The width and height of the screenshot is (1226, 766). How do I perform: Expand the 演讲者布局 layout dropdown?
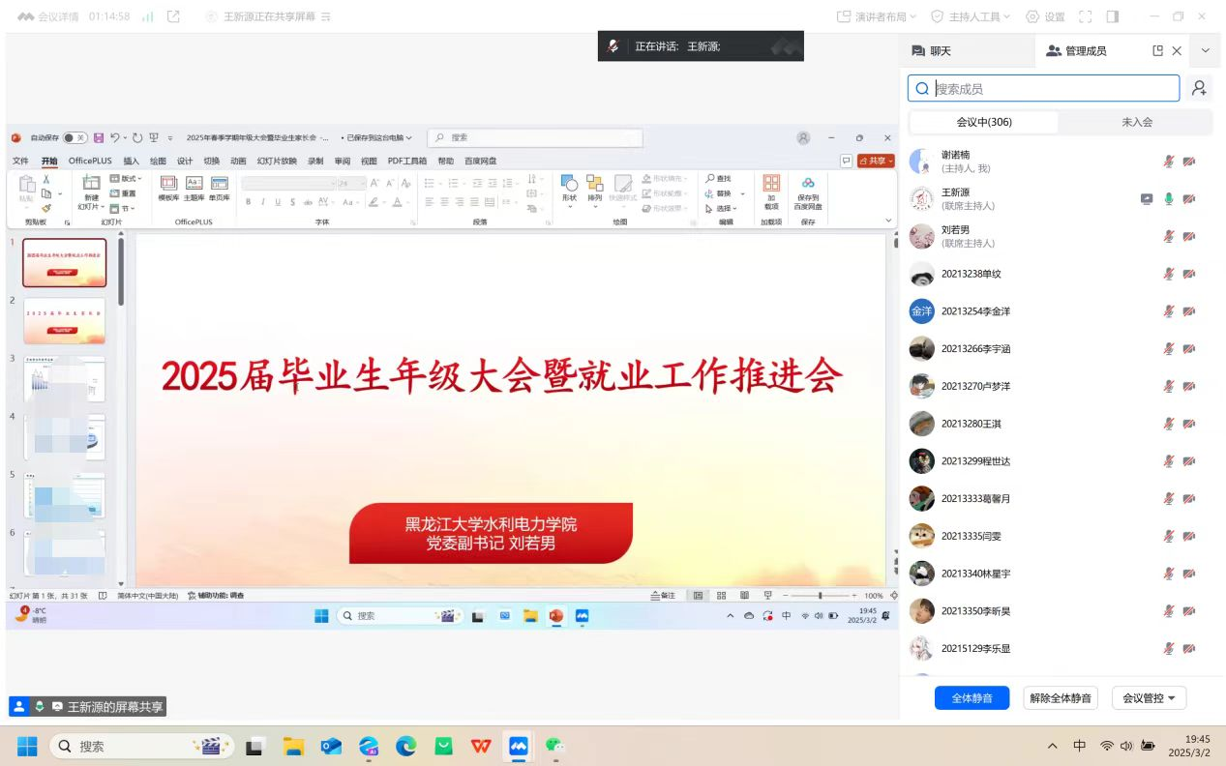coord(875,16)
